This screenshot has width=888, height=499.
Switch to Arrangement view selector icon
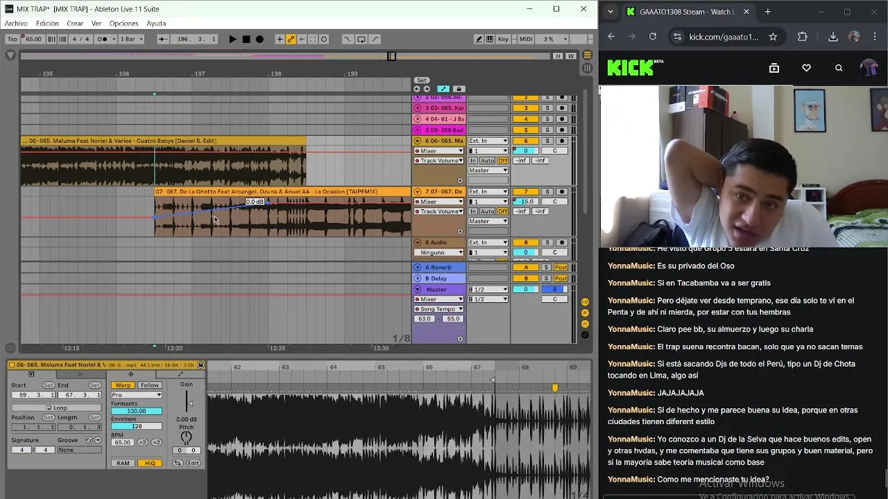coord(588,55)
